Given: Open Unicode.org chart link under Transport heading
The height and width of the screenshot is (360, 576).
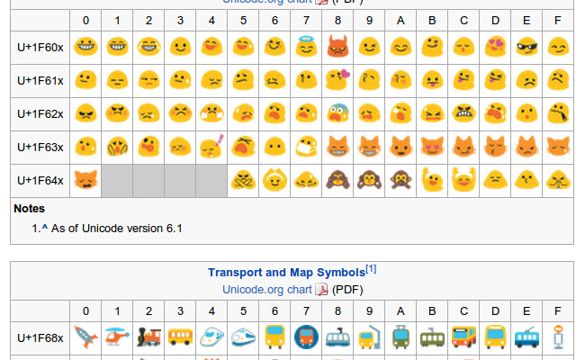Looking at the screenshot, I should pyautogui.click(x=266, y=289).
